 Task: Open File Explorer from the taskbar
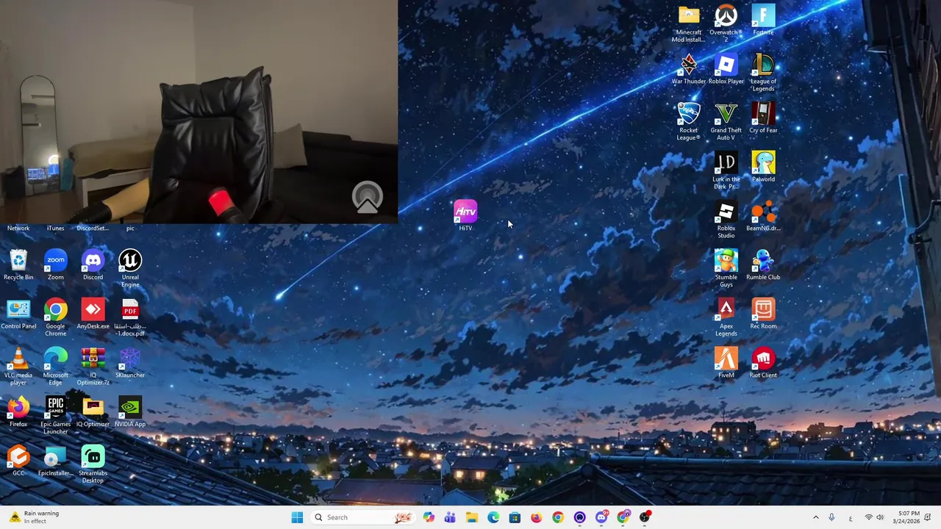tap(472, 517)
